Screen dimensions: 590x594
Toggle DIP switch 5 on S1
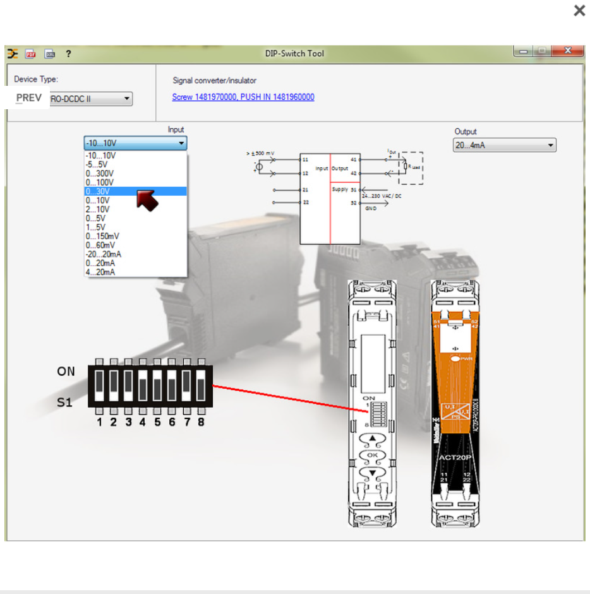point(157,386)
